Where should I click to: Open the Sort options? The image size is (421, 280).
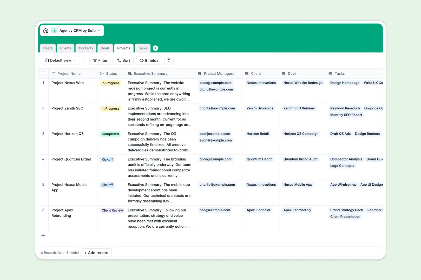tap(123, 60)
